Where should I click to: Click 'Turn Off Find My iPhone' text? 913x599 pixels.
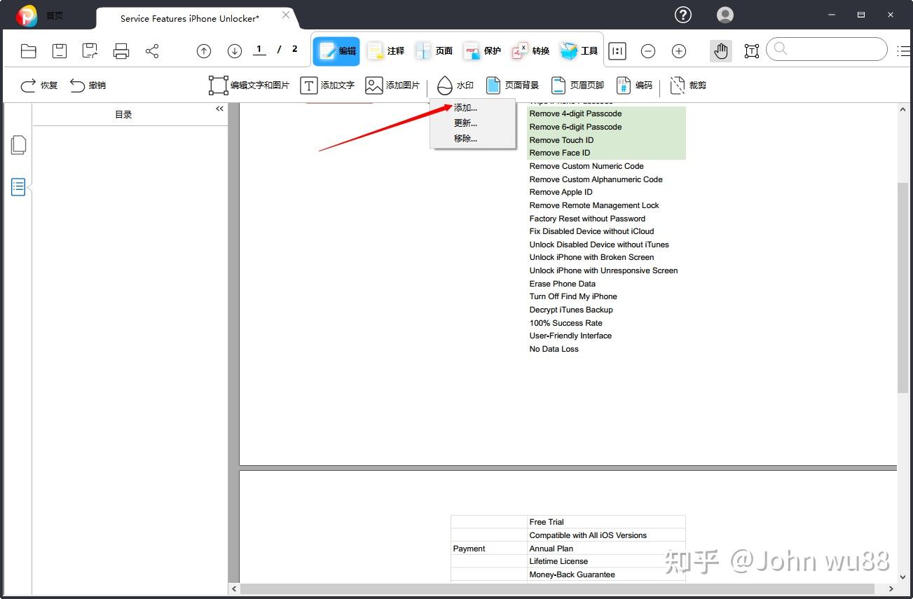573,296
